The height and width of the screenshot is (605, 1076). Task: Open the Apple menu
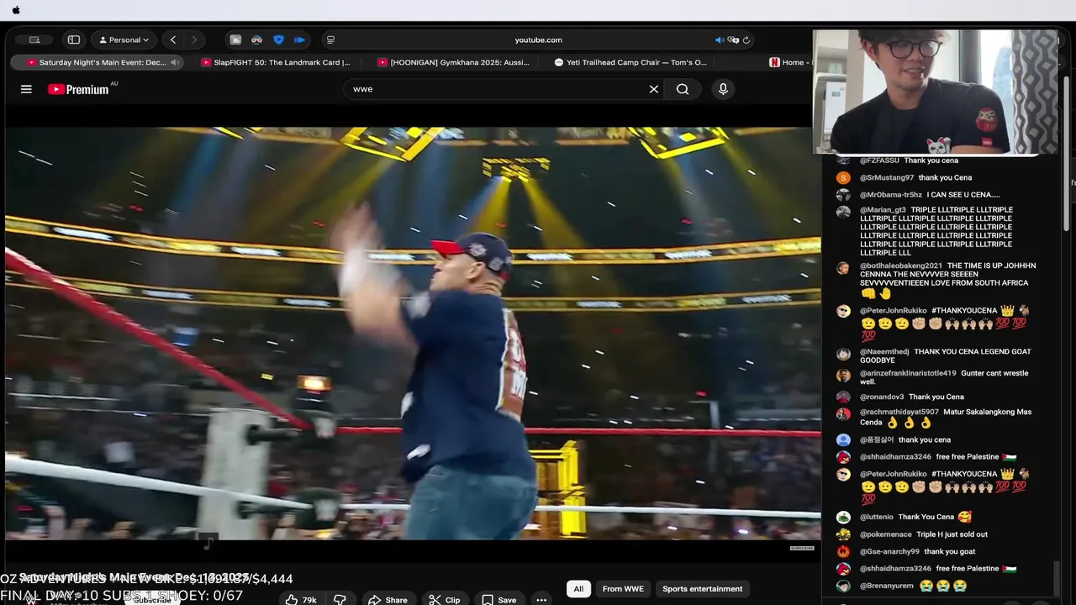point(16,10)
